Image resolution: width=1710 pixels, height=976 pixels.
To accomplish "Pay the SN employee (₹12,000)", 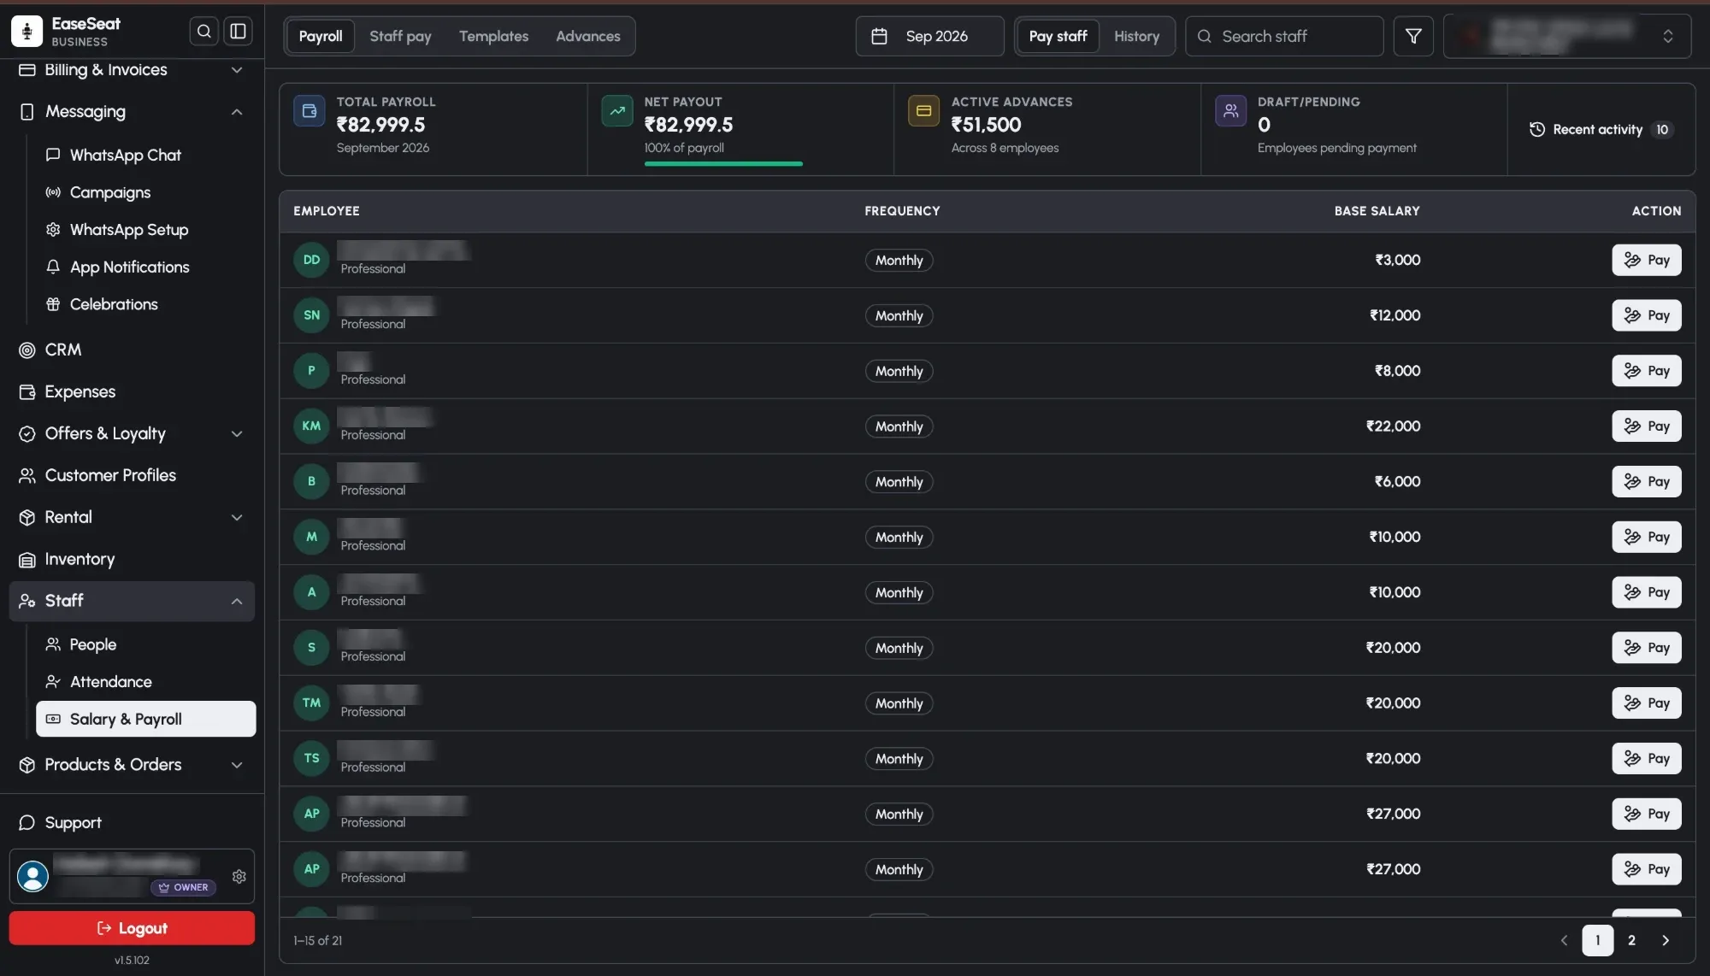I will pos(1647,315).
